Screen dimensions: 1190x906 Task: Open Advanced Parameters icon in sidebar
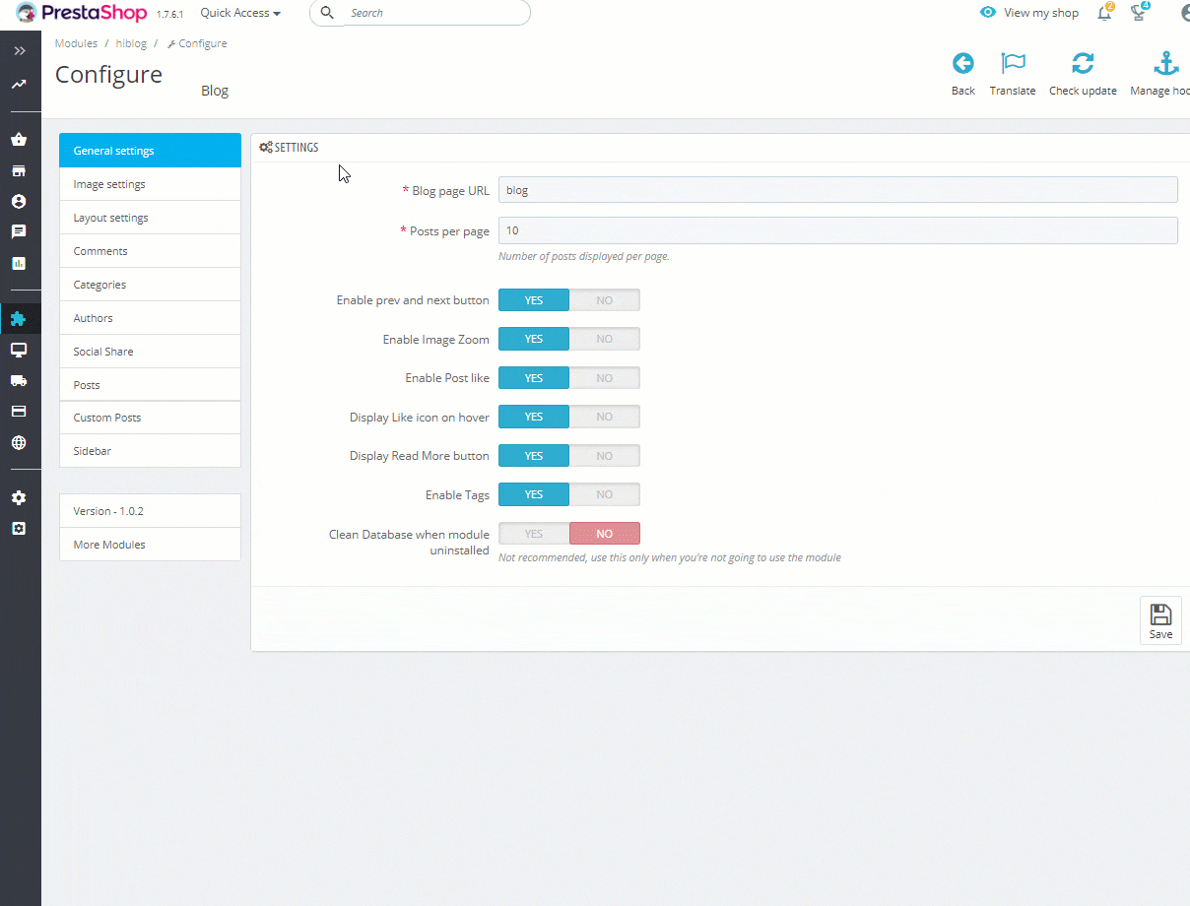[x=19, y=528]
